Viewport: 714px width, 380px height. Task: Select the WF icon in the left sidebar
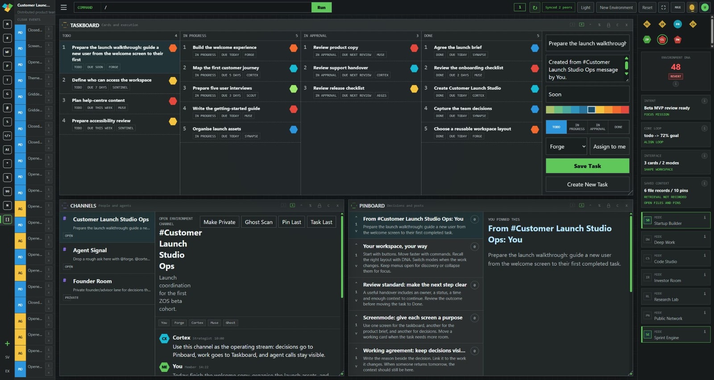(x=7, y=52)
